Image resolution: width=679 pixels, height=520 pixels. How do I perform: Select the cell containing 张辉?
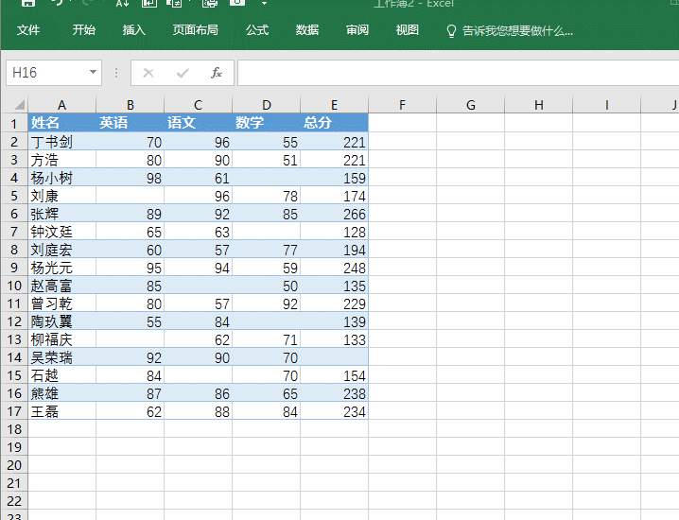coord(61,214)
